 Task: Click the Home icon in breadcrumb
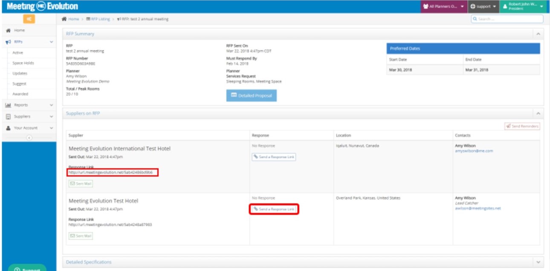pos(64,19)
